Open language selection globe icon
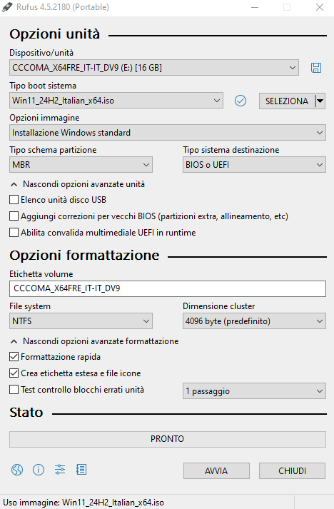This screenshot has height=509, width=334. coord(17,470)
